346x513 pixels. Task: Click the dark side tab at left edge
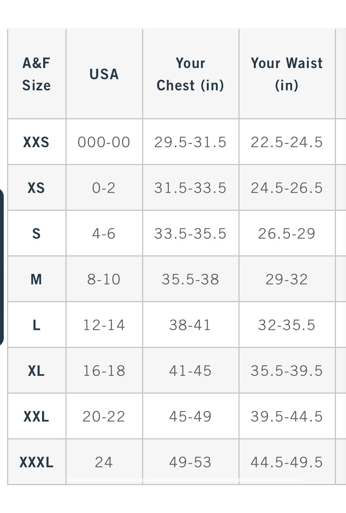click(x=1, y=268)
